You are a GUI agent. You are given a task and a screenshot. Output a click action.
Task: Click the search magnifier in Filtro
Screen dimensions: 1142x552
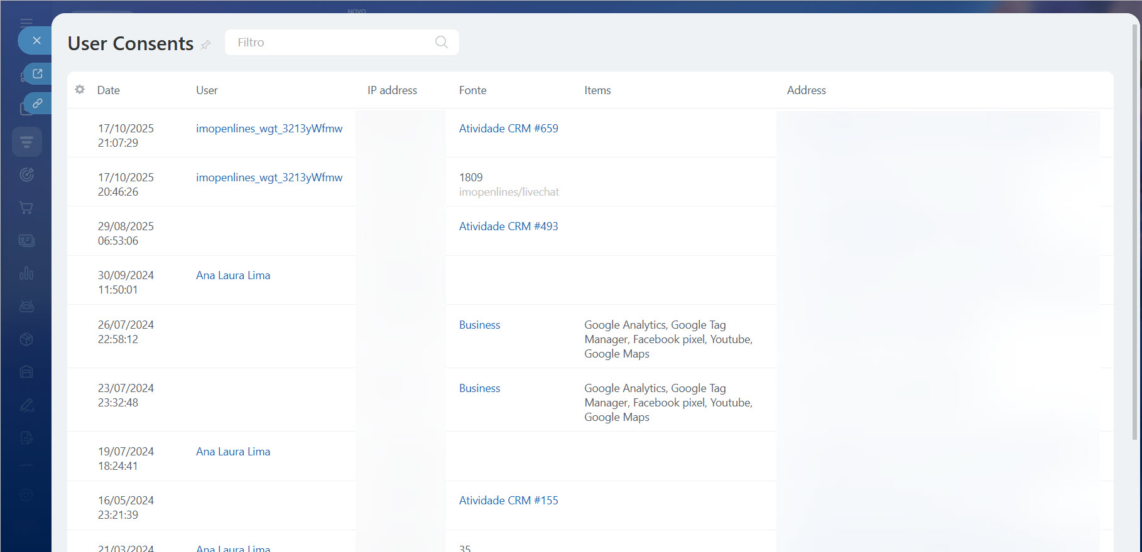442,42
